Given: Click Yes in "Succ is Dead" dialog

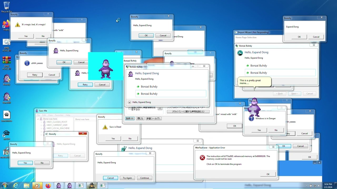Looking at the screenshot, I should [x=113, y=139].
